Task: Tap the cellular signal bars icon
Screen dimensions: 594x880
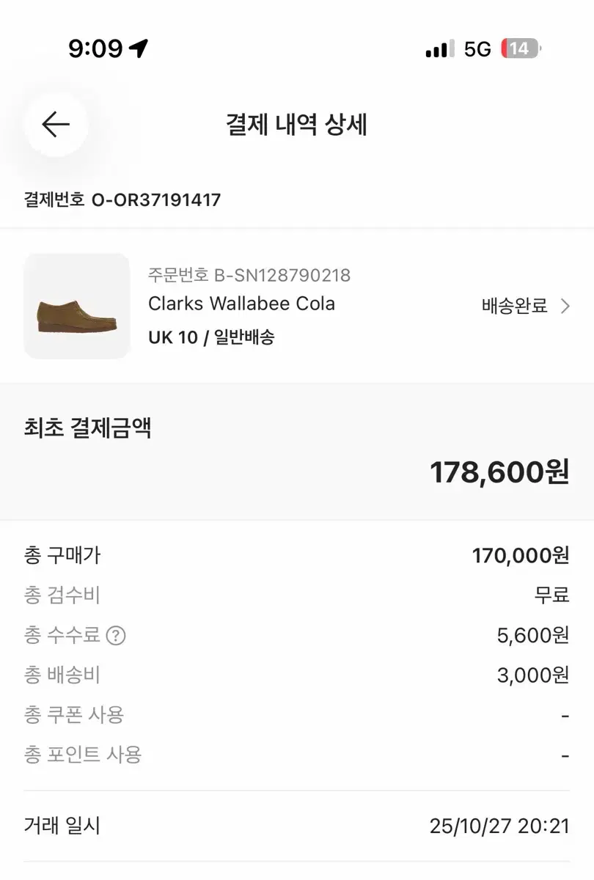Action: point(439,49)
